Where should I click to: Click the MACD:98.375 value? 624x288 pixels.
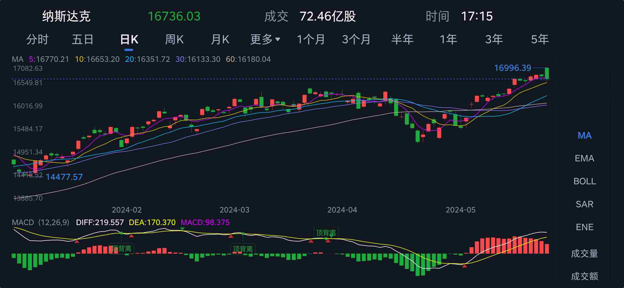pos(205,222)
